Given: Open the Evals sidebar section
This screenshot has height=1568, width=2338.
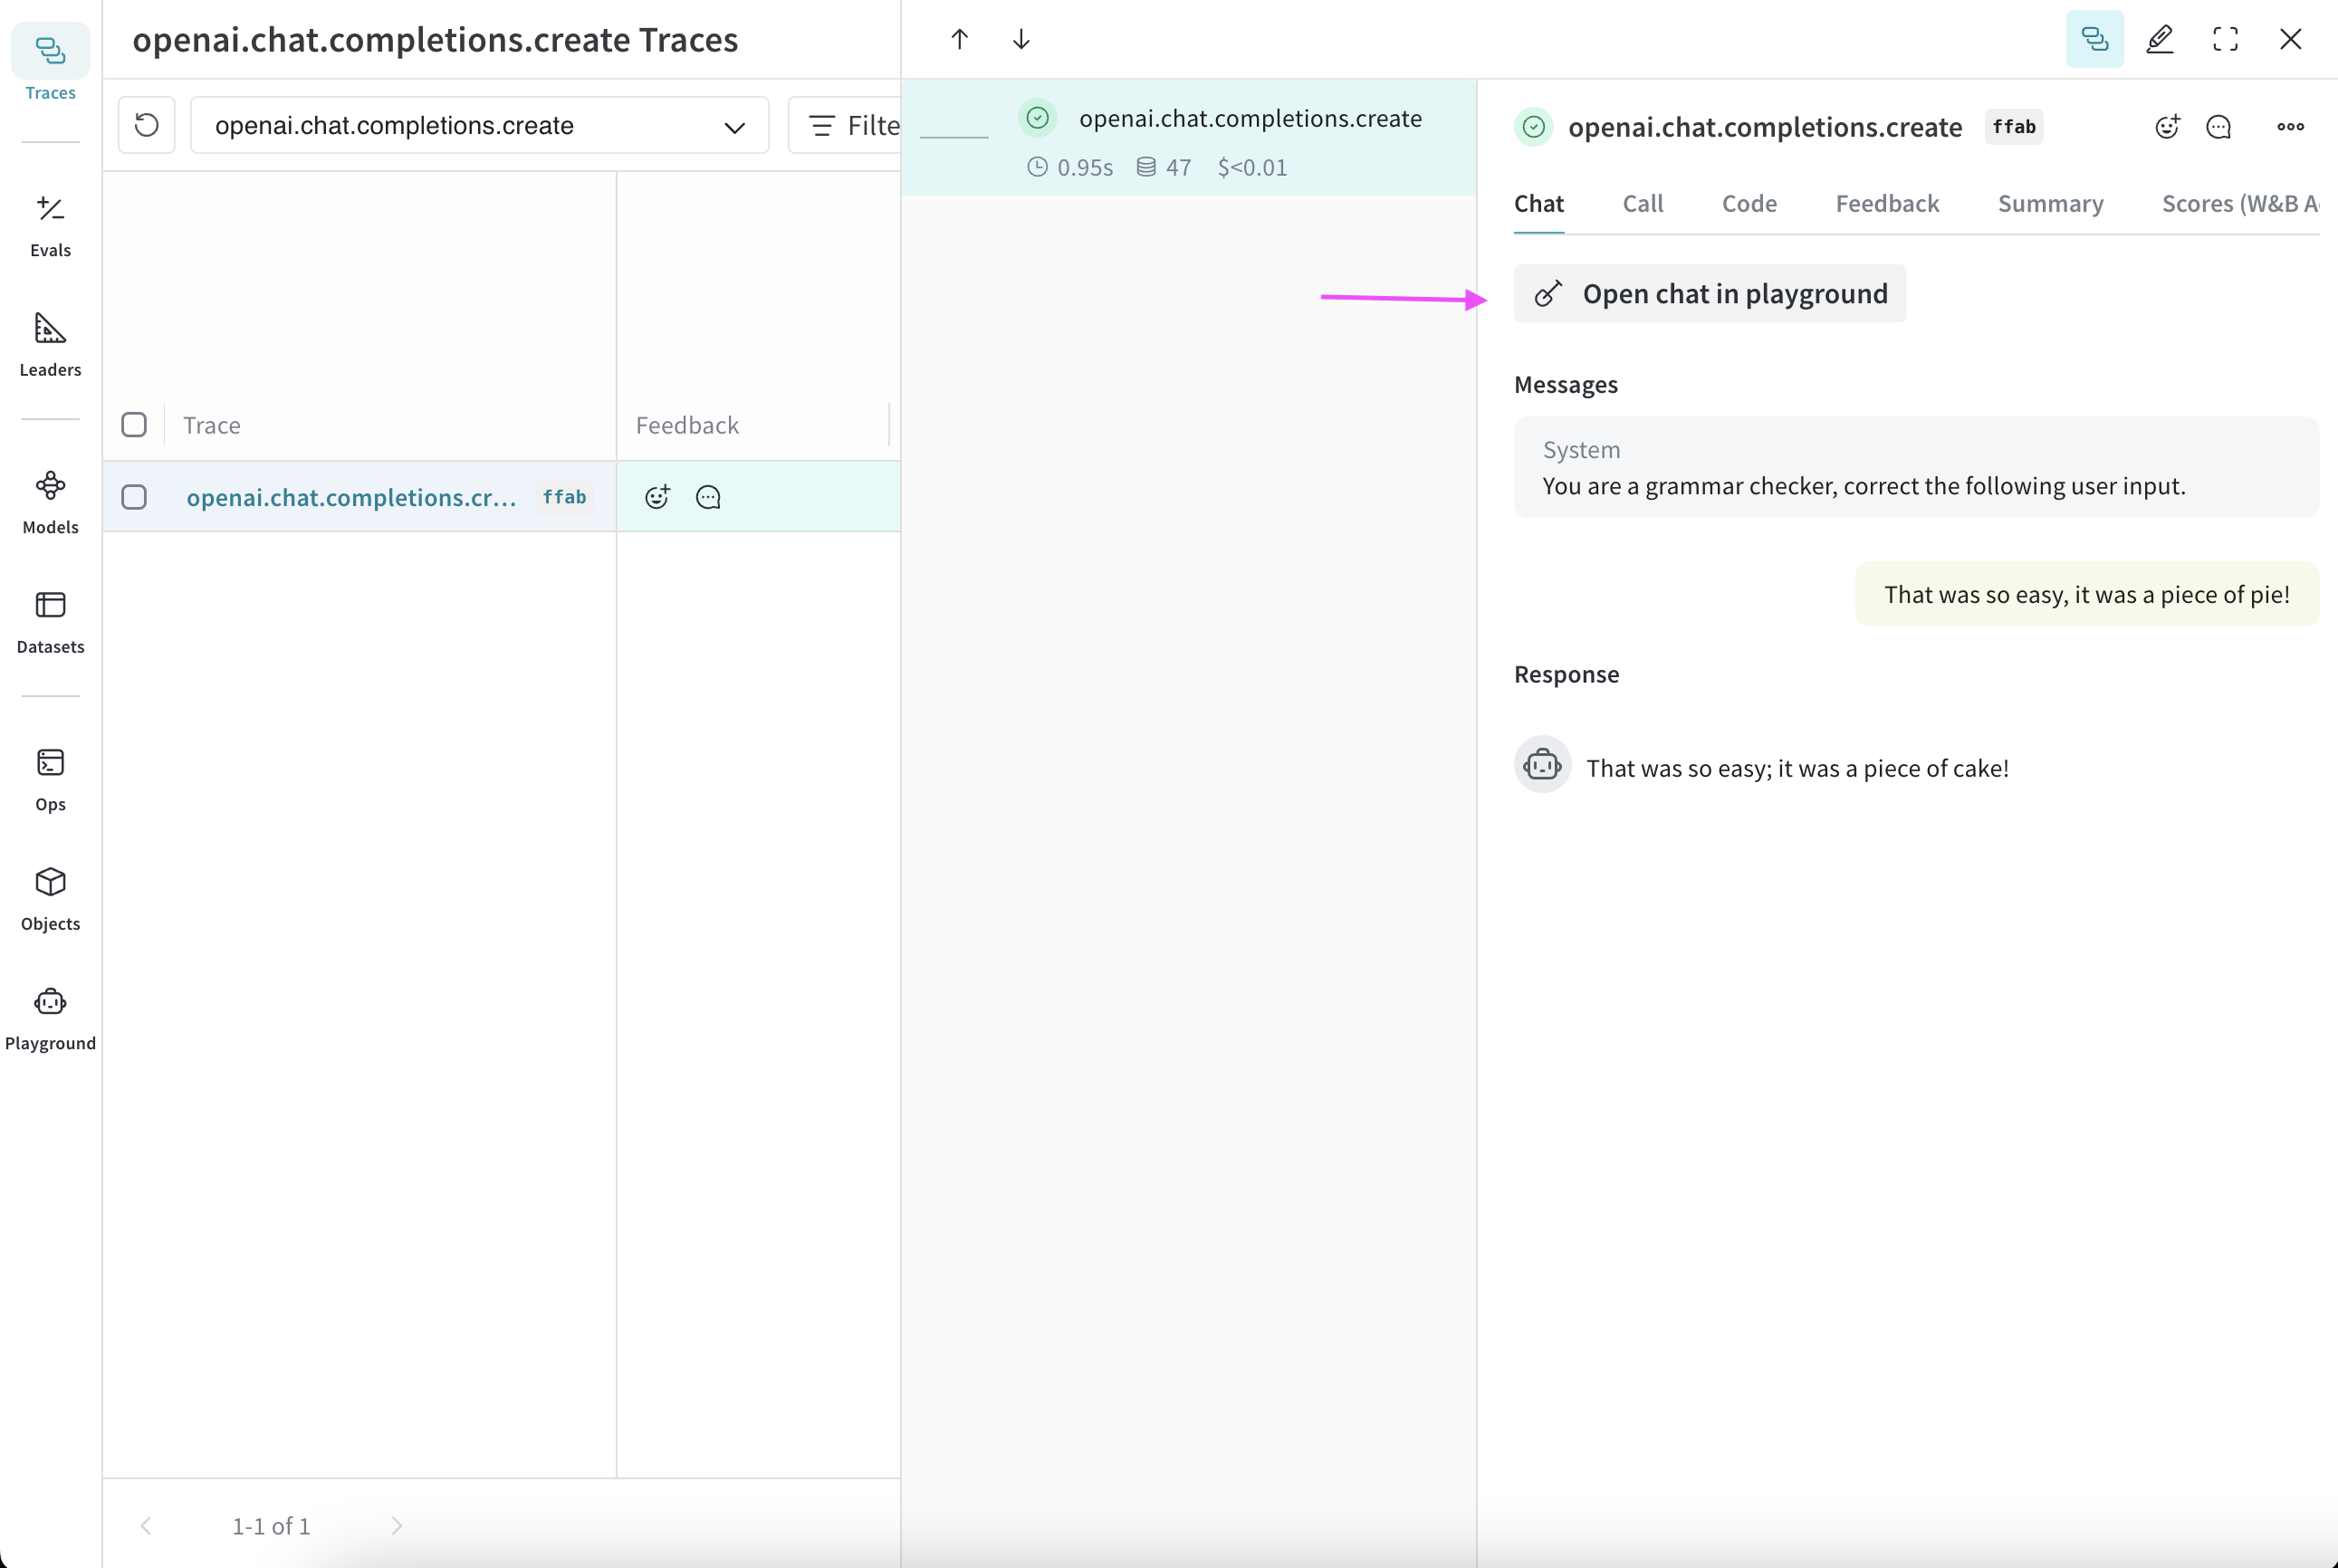Looking at the screenshot, I should tap(50, 225).
